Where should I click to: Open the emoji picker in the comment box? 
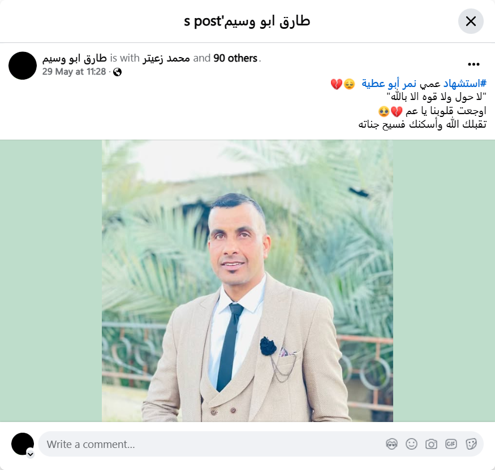pos(411,444)
